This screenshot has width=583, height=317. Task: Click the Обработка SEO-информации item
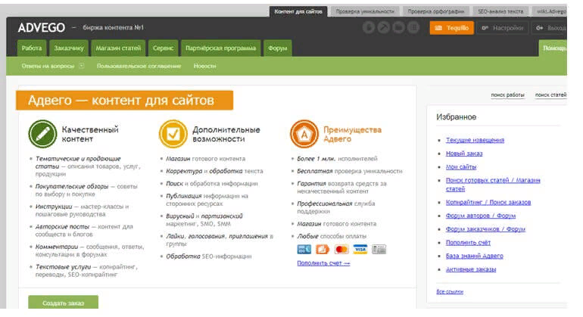pos(208,256)
